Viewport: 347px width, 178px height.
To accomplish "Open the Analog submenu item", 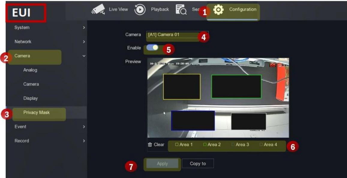I will click(30, 70).
